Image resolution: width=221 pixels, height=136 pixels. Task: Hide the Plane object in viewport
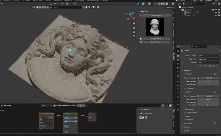[216, 13]
